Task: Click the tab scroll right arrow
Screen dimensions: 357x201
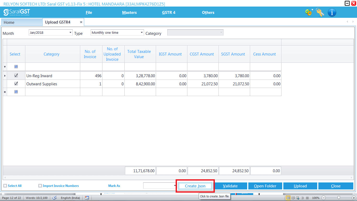Action: [x=353, y=22]
